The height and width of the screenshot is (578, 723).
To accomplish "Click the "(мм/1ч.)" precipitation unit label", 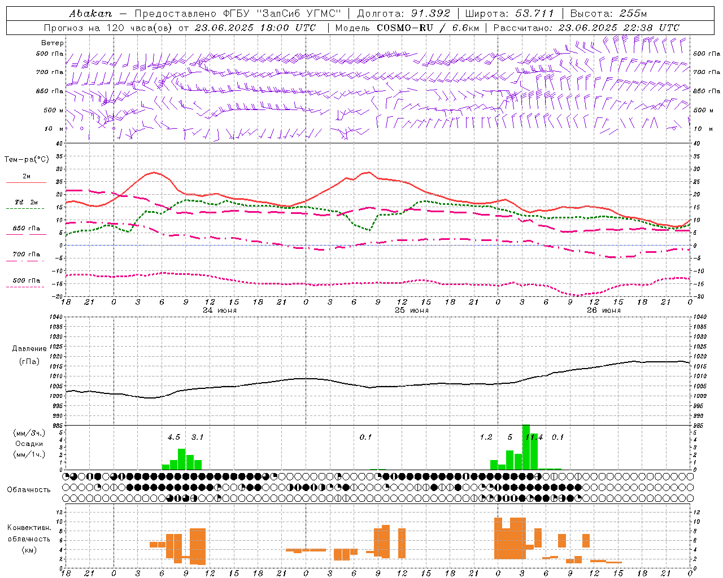I will (x=29, y=454).
